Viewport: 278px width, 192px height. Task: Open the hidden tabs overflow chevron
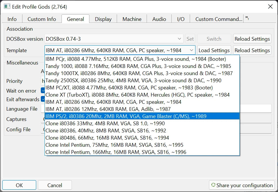pyautogui.click(x=247, y=19)
